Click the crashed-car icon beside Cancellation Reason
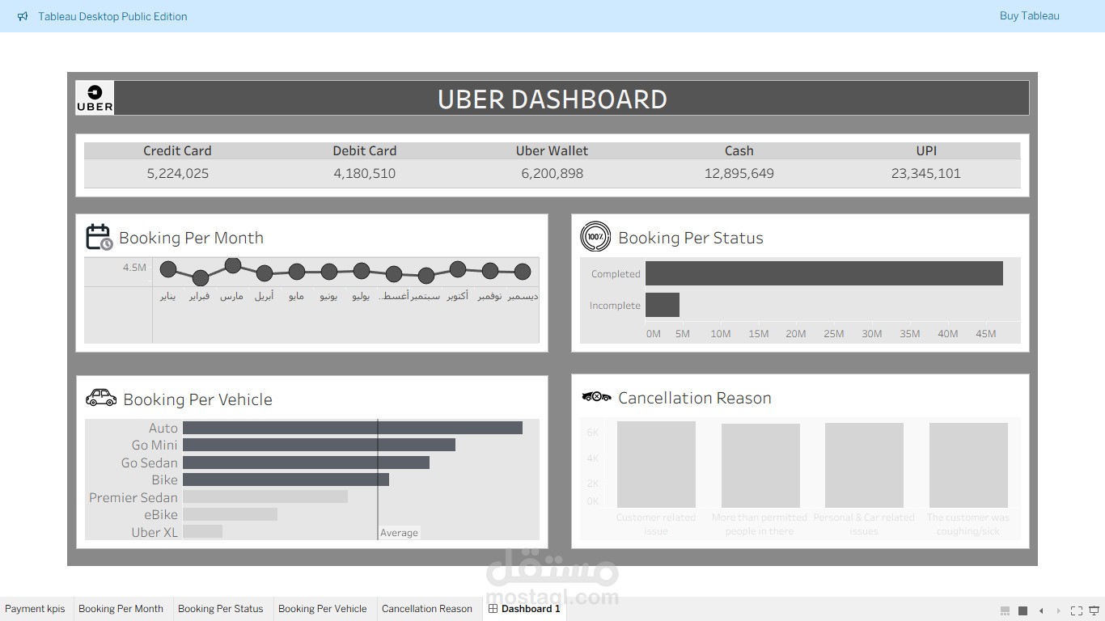 click(595, 396)
